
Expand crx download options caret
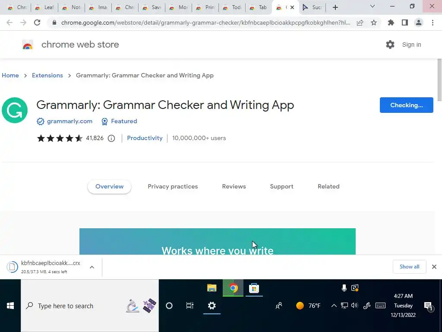pos(92,267)
